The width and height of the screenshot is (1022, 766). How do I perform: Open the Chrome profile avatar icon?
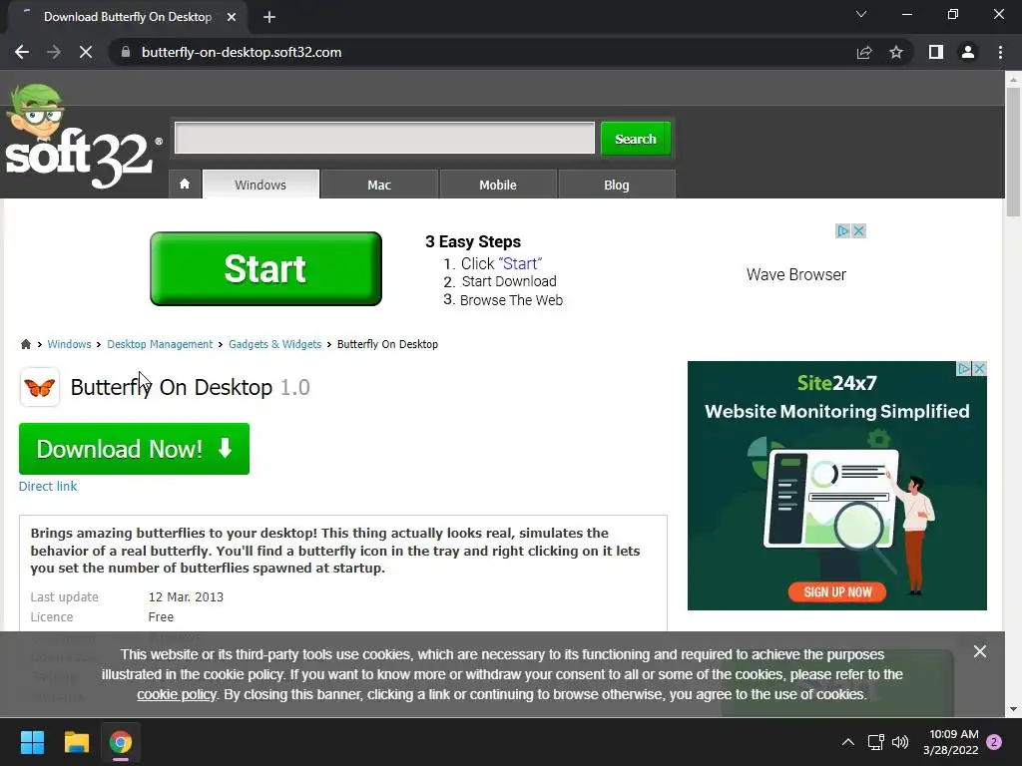click(x=968, y=52)
